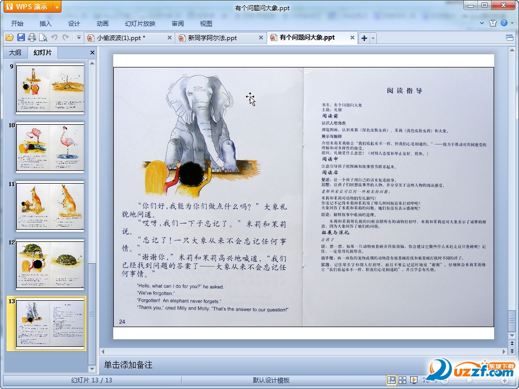Zoom in with the plus button

click(504, 381)
